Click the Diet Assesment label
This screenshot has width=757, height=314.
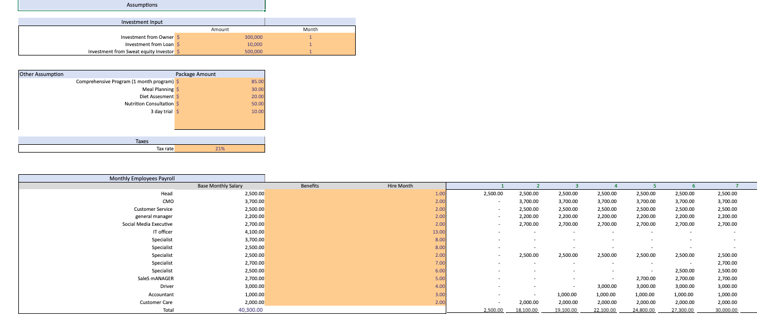tap(156, 97)
